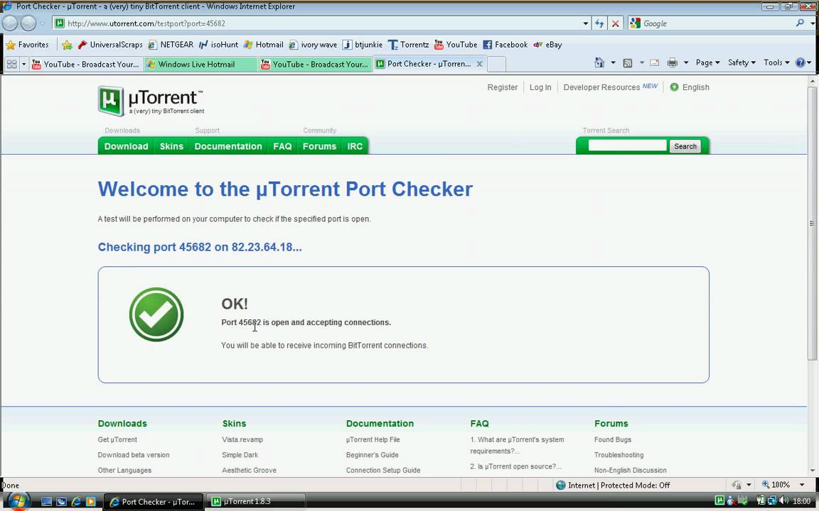Click the Add to Favorites Bar star icon
The width and height of the screenshot is (819, 511).
[67, 45]
